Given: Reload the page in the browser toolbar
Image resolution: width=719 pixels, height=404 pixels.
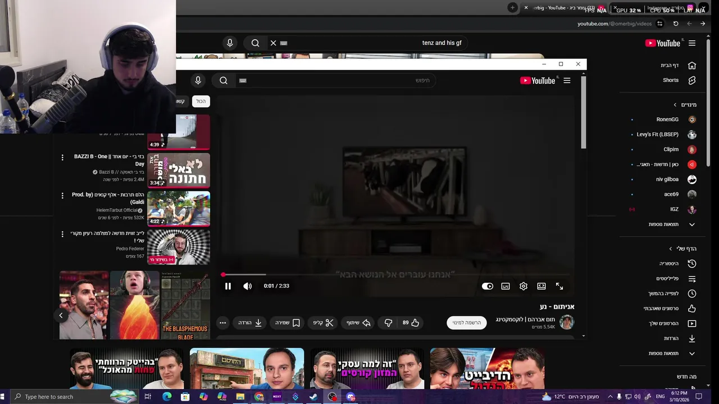Looking at the screenshot, I should (676, 24).
